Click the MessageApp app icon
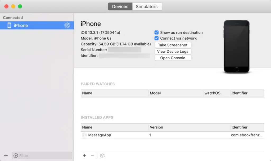The height and width of the screenshot is (161, 271). 84,135
